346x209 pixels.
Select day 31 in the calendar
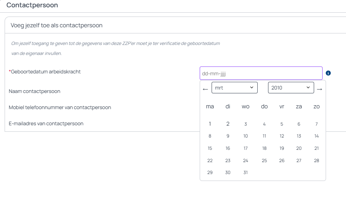point(246,173)
